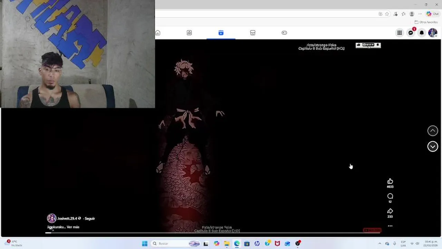The height and width of the screenshot is (249, 442).
Task: Open Windows Start menu
Action: (145, 243)
